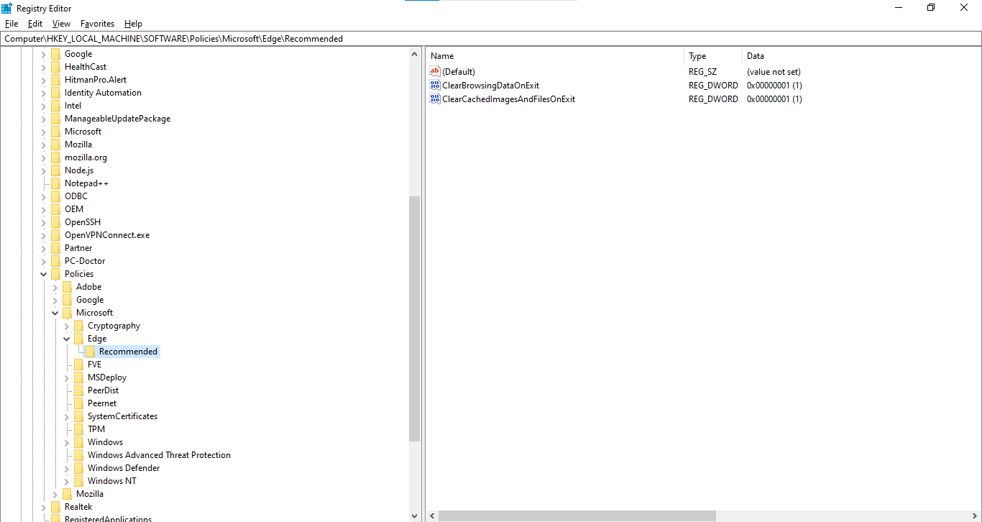Restore down the Registry Editor window
982x522 pixels.
[x=931, y=8]
